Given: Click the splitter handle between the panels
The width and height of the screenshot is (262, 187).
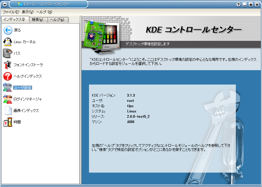Looking at the screenshot, I should pyautogui.click(x=81, y=100).
